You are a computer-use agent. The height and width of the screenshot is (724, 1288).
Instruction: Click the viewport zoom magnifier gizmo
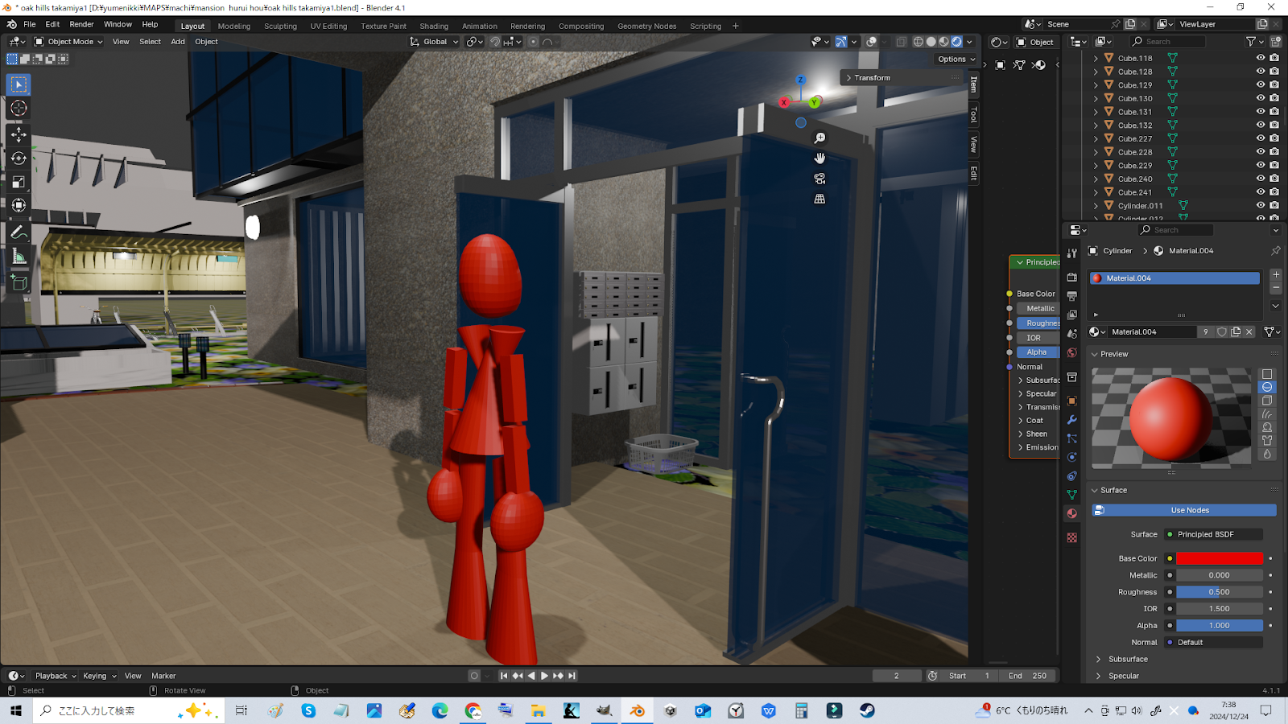(x=819, y=138)
